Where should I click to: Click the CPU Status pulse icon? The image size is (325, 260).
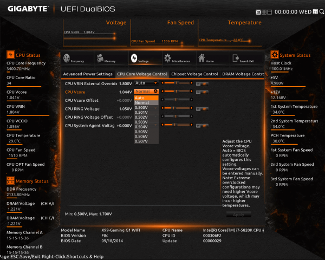(x=10, y=55)
